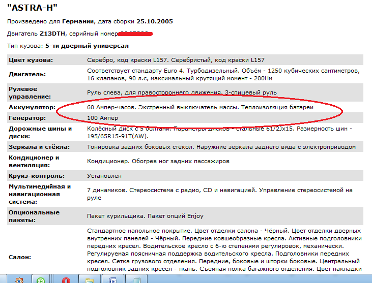Click the Двигатель table row label
Viewport: 372px width, 283px height.
pyautogui.click(x=27, y=74)
